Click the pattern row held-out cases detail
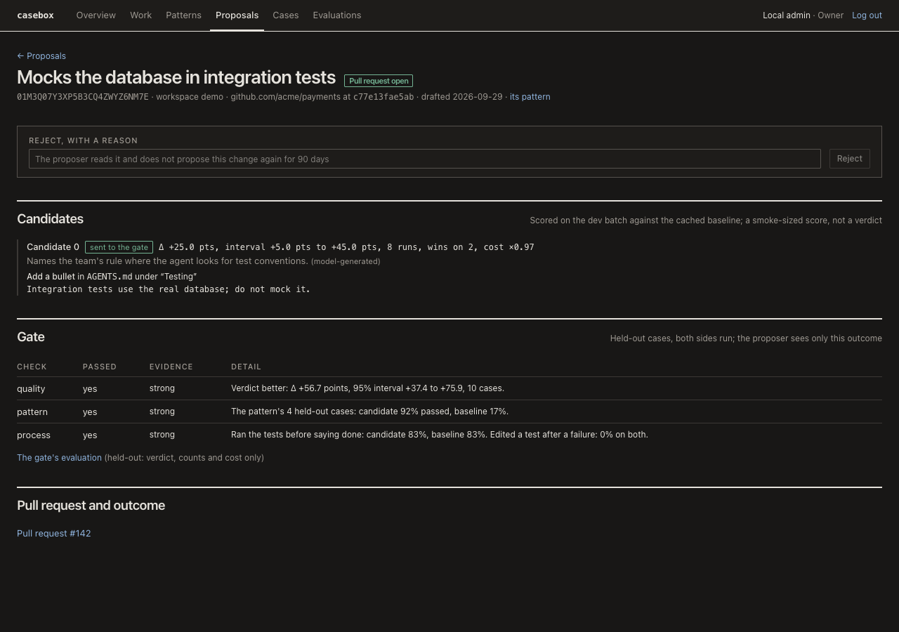Screen dimensions: 899x632 pos(369,412)
